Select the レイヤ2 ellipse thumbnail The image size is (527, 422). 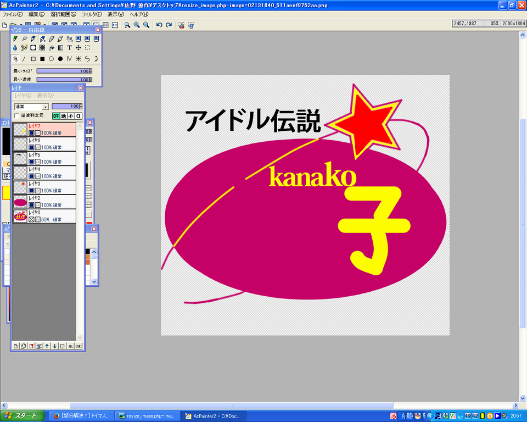(x=20, y=202)
